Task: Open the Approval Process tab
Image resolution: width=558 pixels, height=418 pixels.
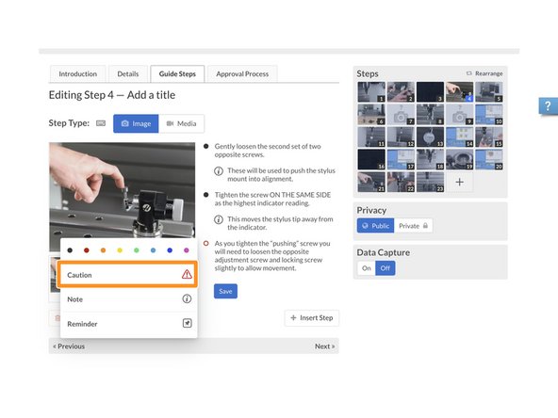Action: (x=242, y=74)
